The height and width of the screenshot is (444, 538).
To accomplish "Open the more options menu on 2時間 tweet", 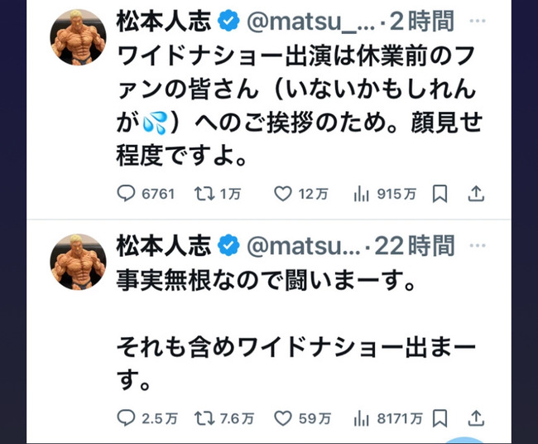I will (478, 21).
